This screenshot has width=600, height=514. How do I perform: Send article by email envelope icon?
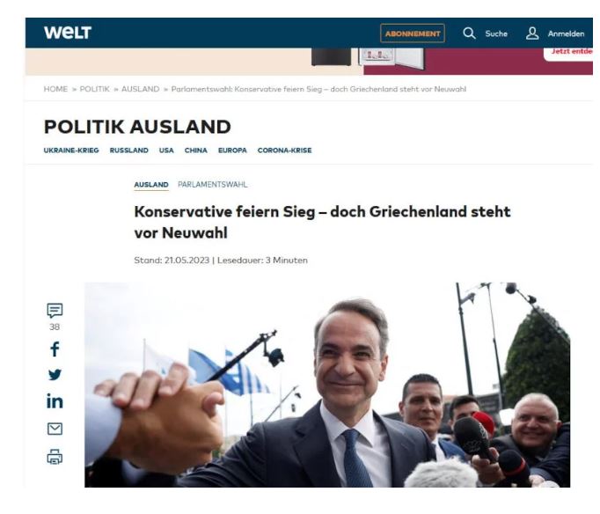click(x=55, y=429)
